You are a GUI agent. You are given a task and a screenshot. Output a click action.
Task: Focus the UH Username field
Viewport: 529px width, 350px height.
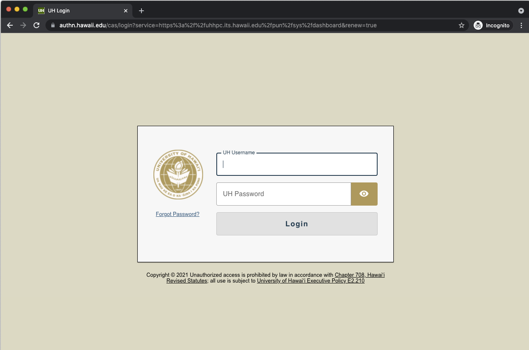pos(297,164)
